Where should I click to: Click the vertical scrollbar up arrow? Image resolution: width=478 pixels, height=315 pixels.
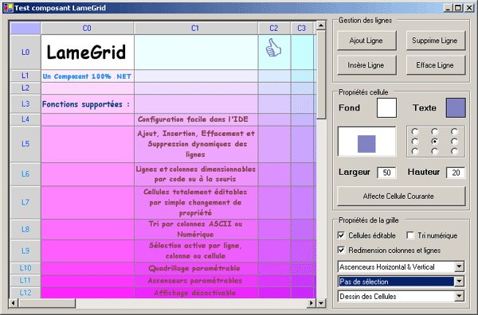point(321,25)
